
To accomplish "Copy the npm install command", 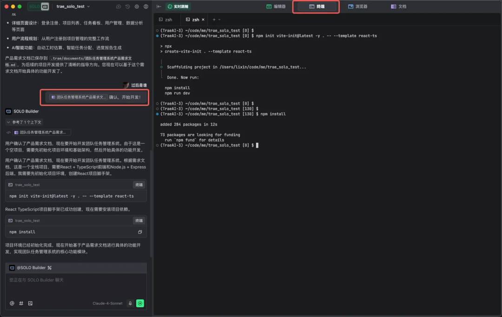I will coord(140,232).
